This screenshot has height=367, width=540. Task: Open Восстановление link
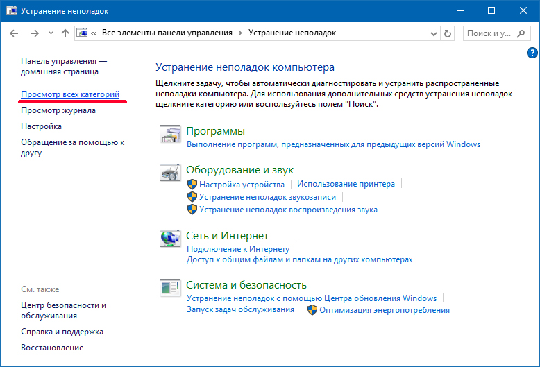[52, 348]
